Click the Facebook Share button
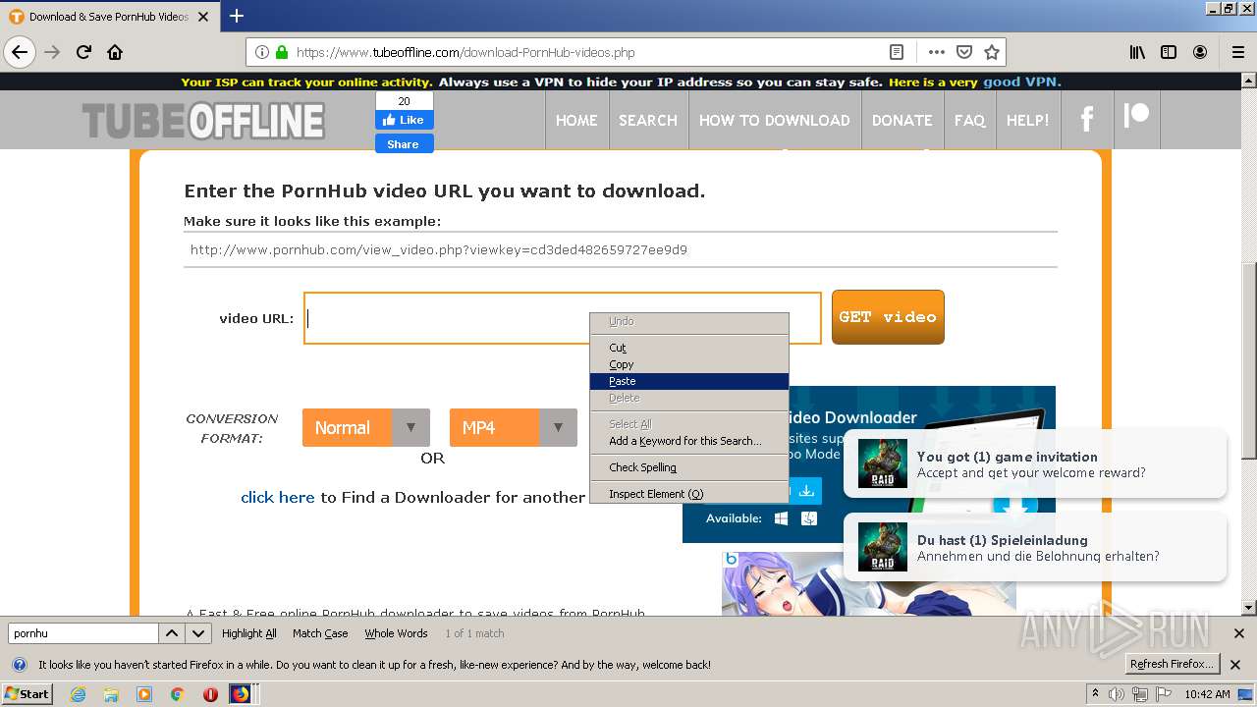Image resolution: width=1257 pixels, height=707 pixels. click(404, 143)
